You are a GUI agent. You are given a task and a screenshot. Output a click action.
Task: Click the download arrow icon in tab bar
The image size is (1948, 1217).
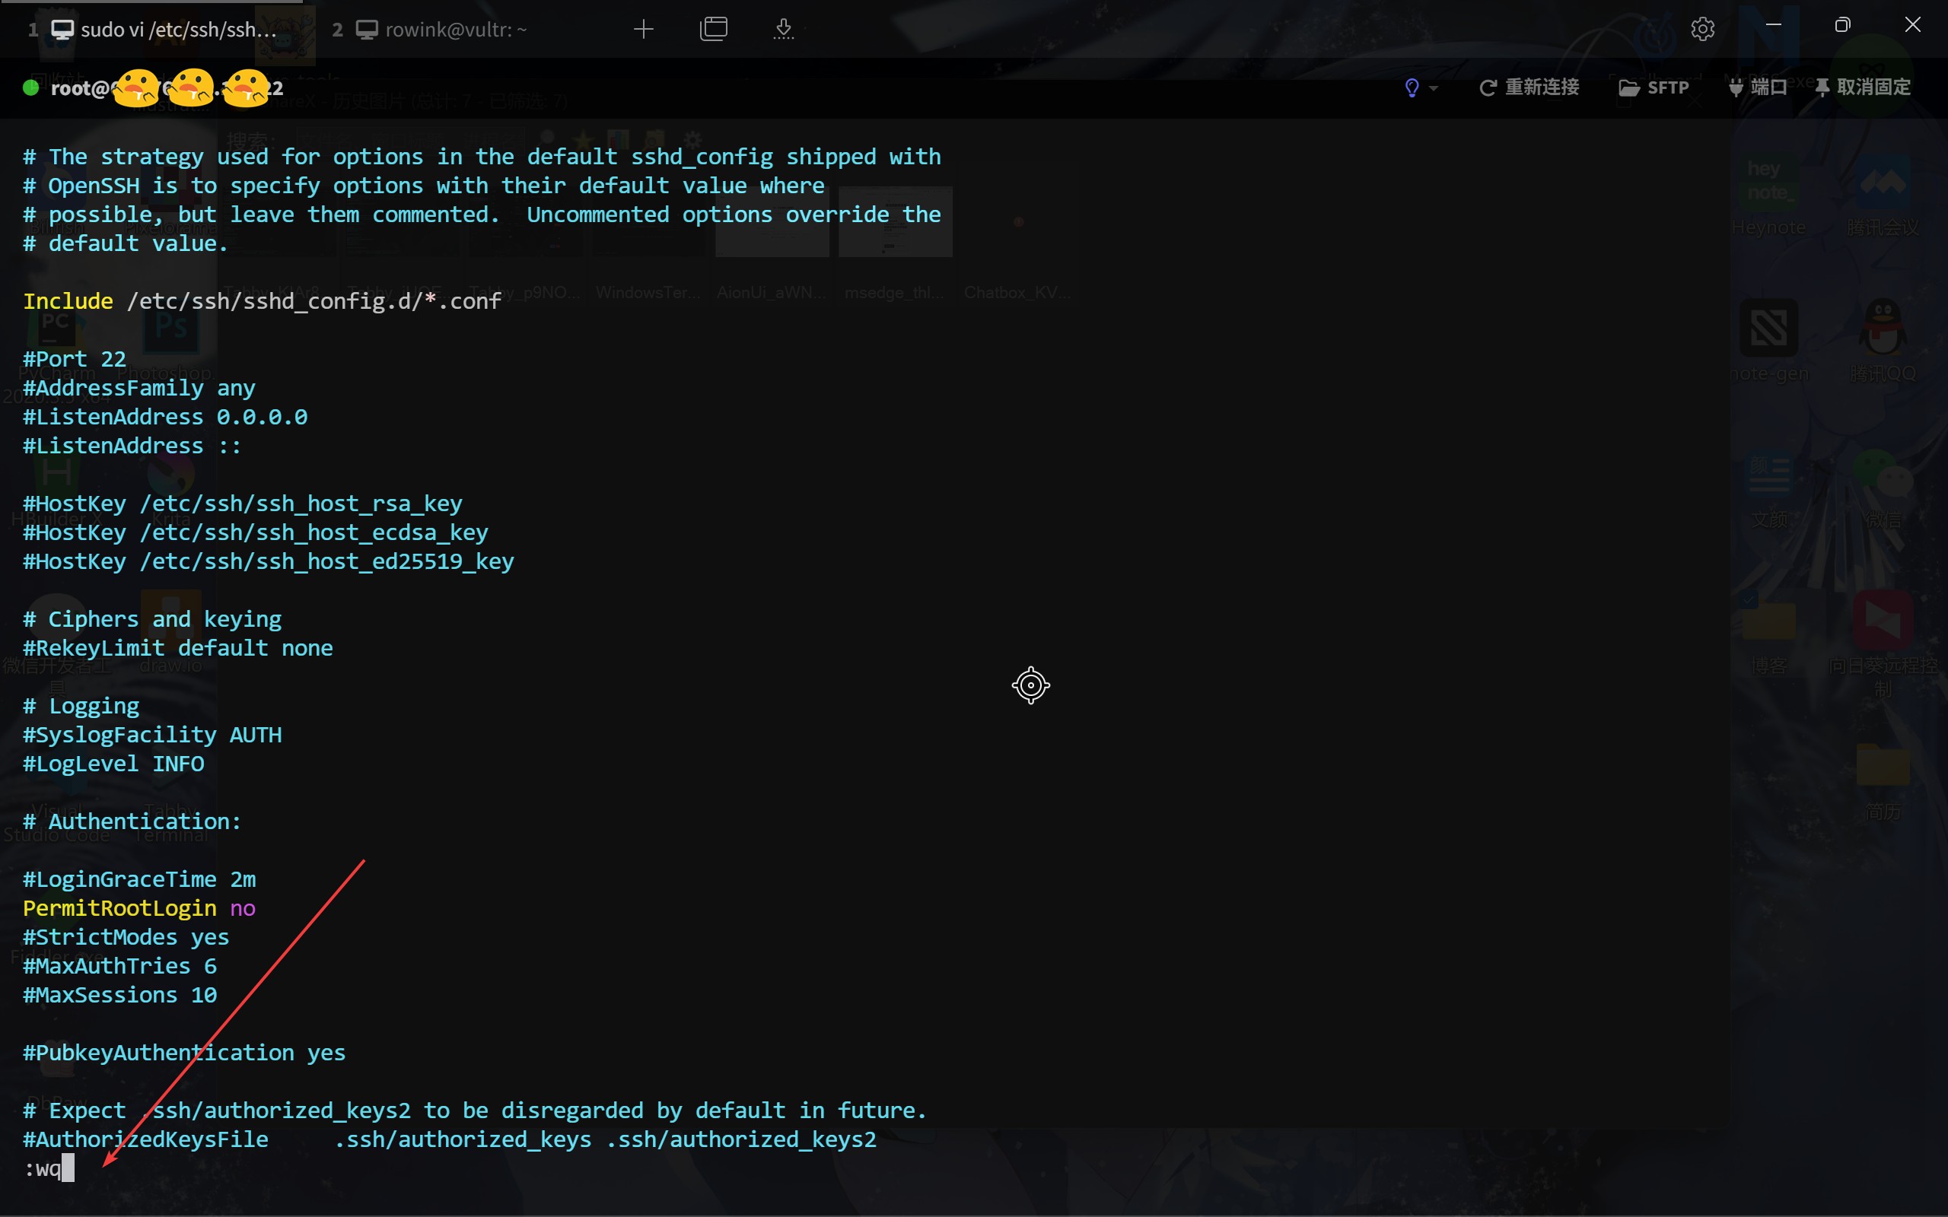tap(783, 30)
